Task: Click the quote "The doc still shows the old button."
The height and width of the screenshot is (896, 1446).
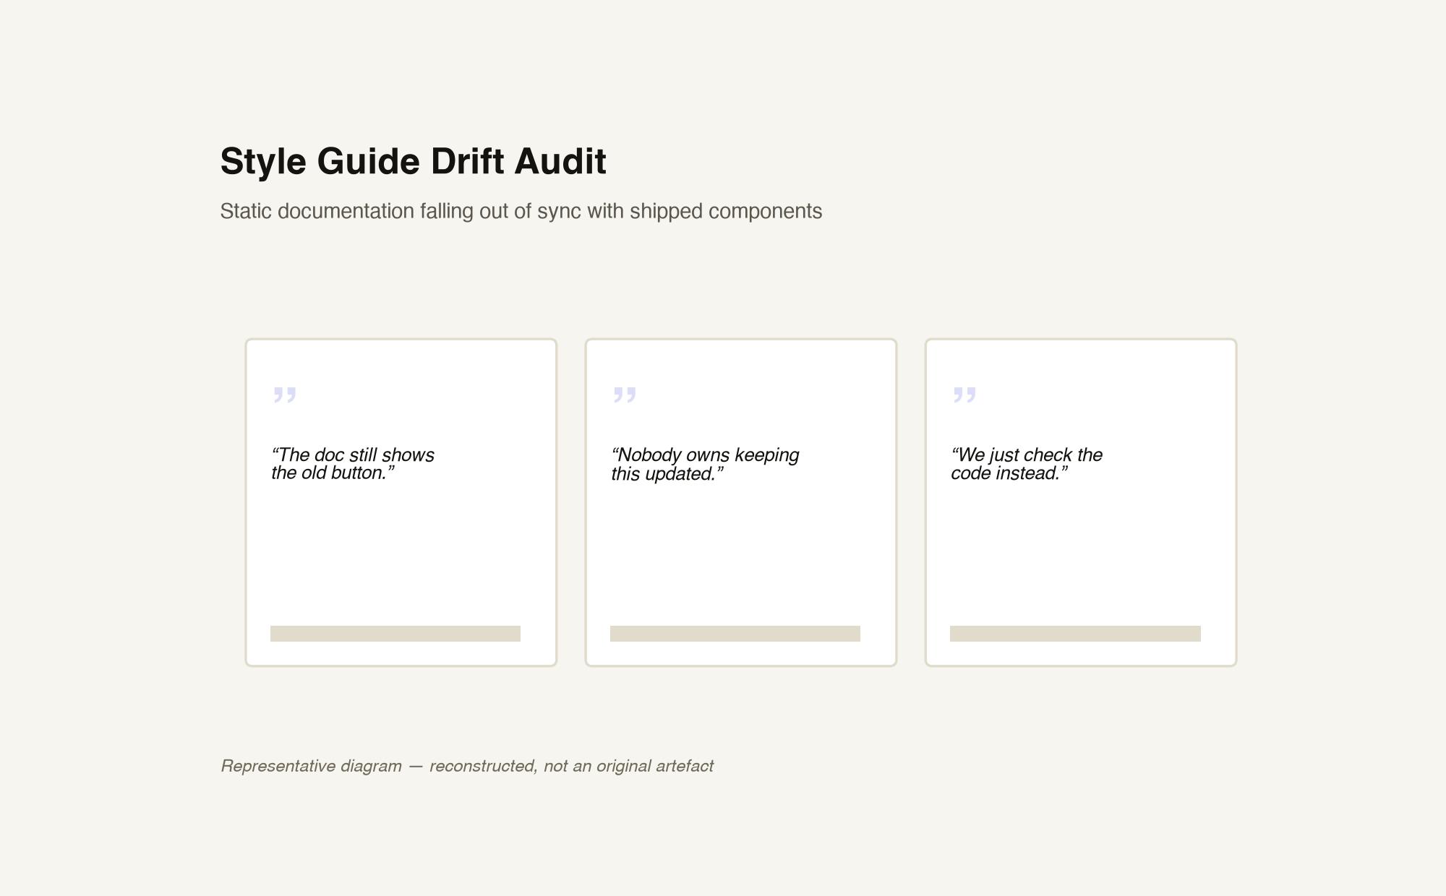Action: [353, 464]
